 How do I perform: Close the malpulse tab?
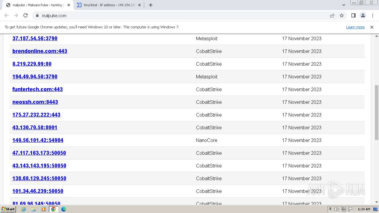[69, 5]
